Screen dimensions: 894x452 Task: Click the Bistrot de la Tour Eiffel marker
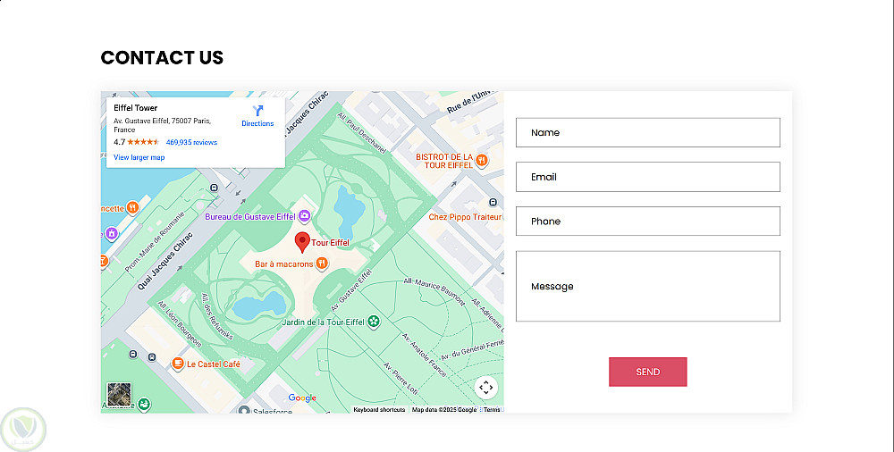482,161
